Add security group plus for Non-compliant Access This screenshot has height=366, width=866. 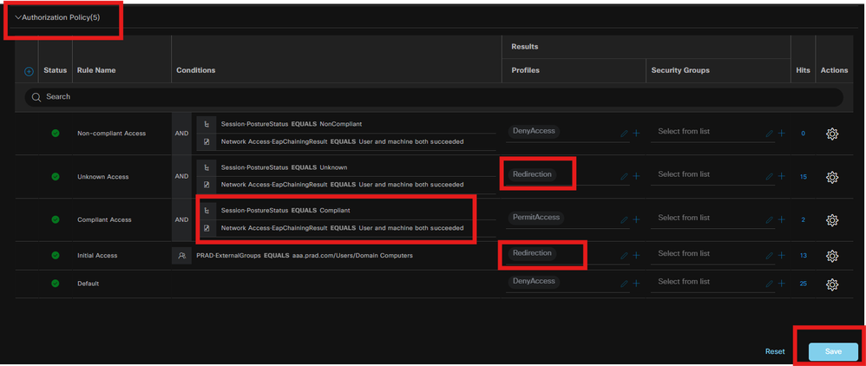click(782, 133)
